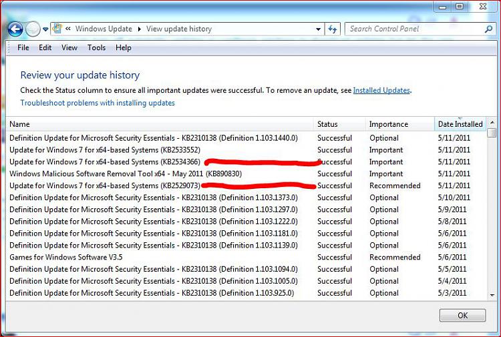Open the address bar history dropdown

[318, 29]
